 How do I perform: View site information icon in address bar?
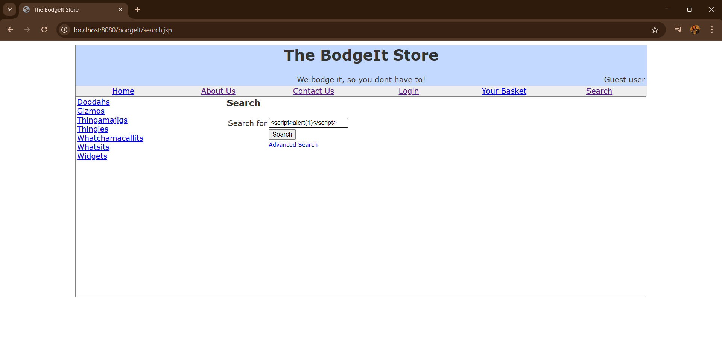pos(65,30)
